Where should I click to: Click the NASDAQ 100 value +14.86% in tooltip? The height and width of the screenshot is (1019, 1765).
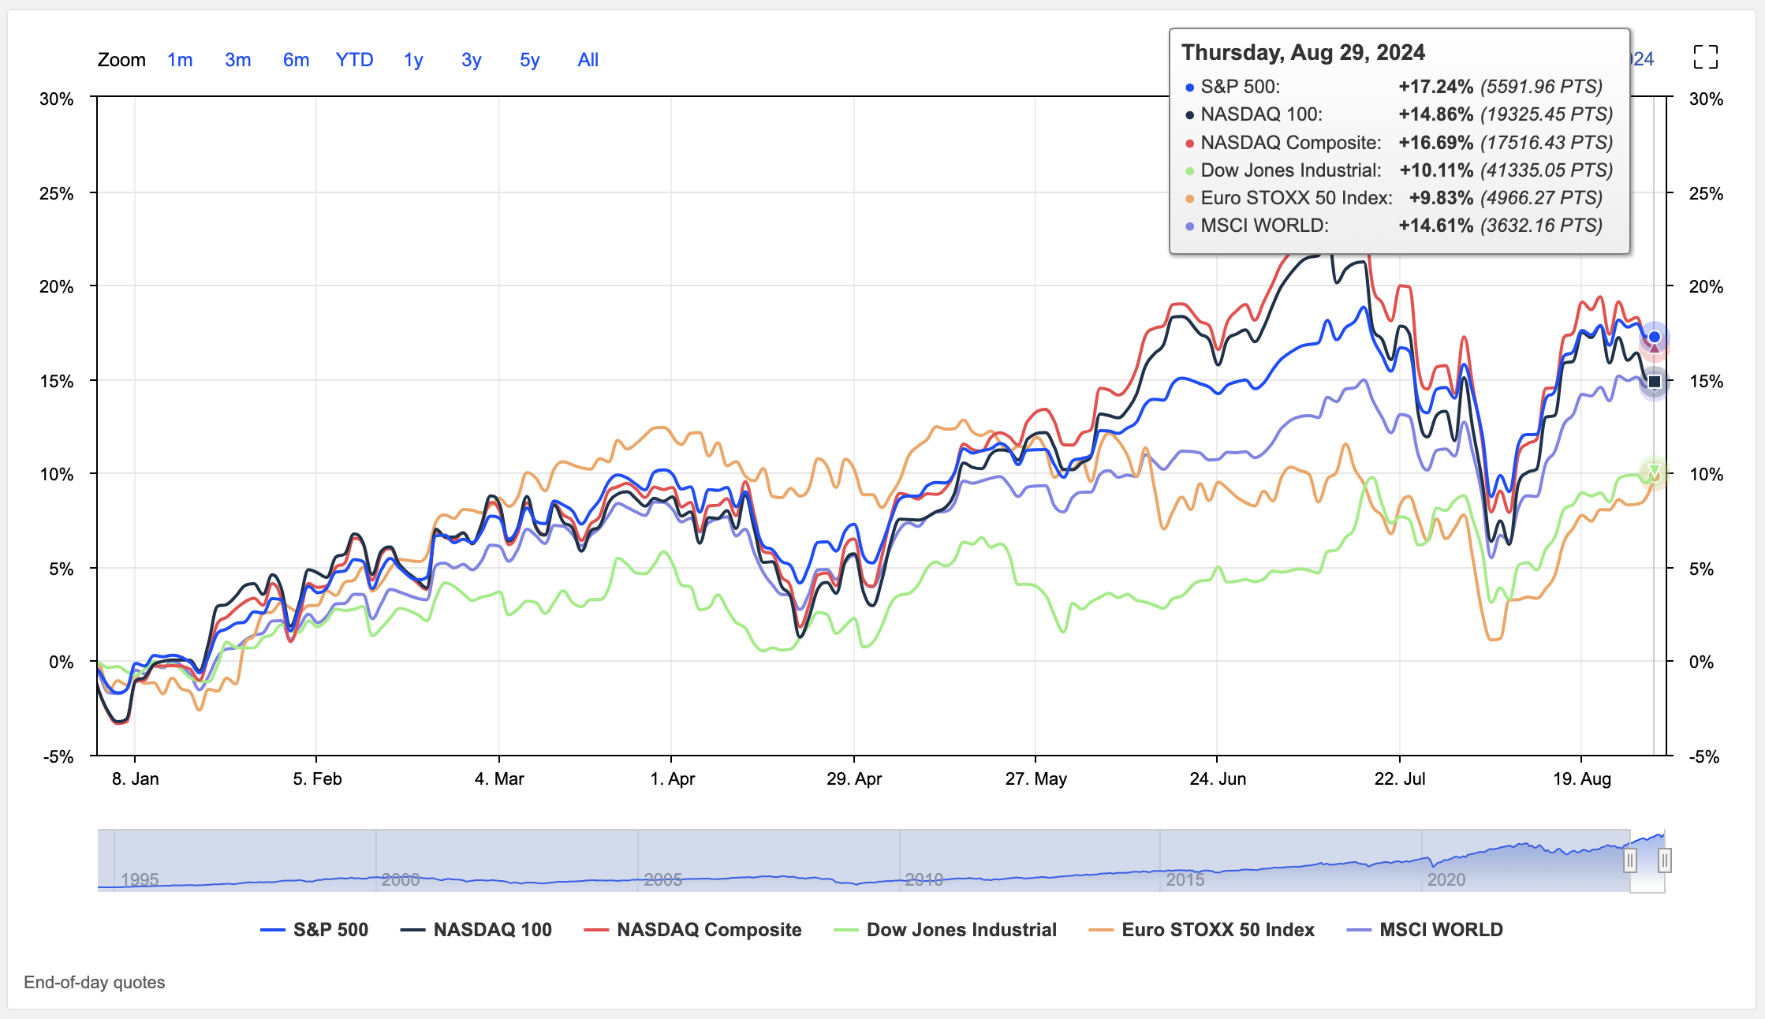pos(1435,114)
